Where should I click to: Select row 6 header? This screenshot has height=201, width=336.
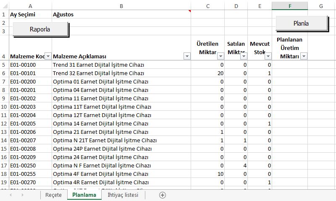point(4,73)
